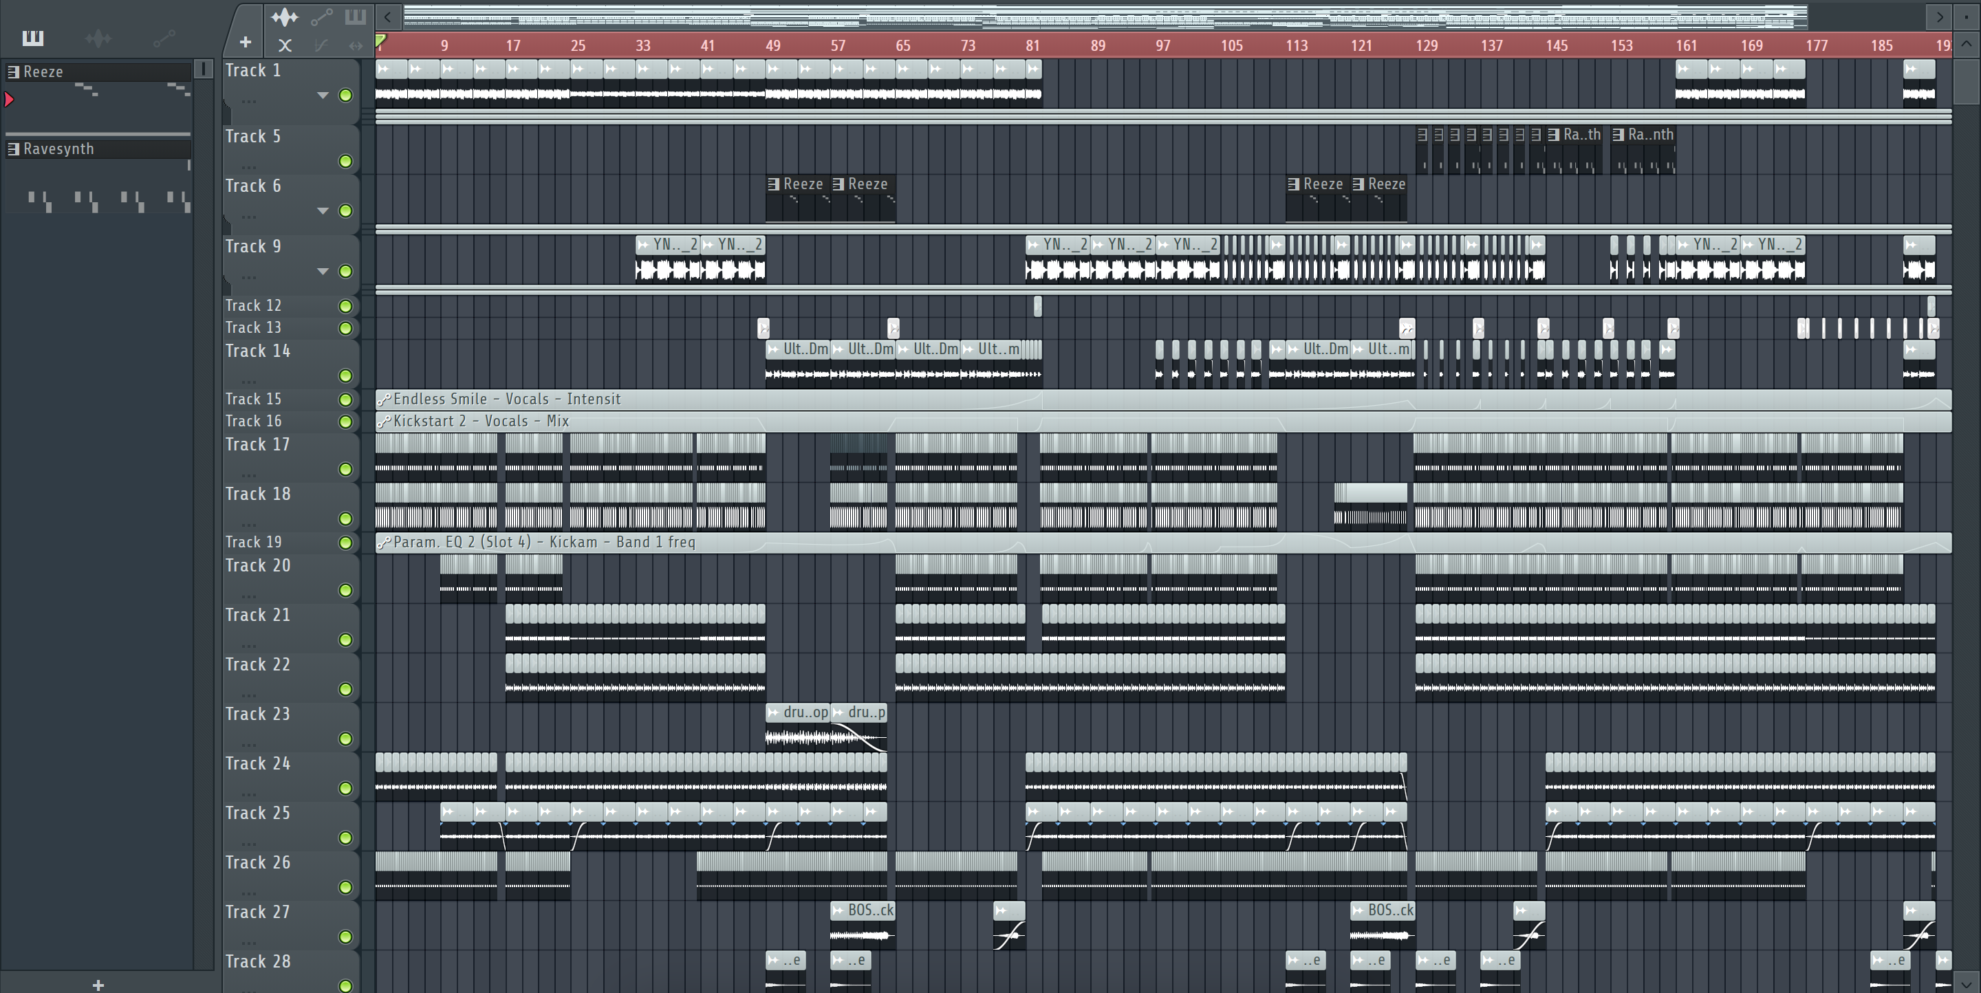This screenshot has height=993, width=1981.
Task: Select the Track 26 header label
Action: [258, 863]
